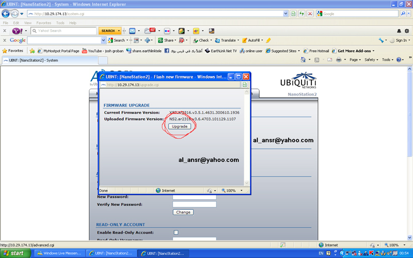This screenshot has width=413, height=258.
Task: Click the Yahoo! logo on the toolbar
Action: tap(18, 31)
